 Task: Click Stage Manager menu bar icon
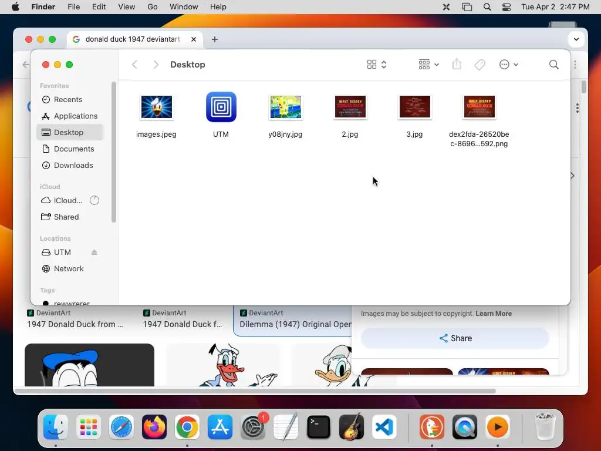467,7
